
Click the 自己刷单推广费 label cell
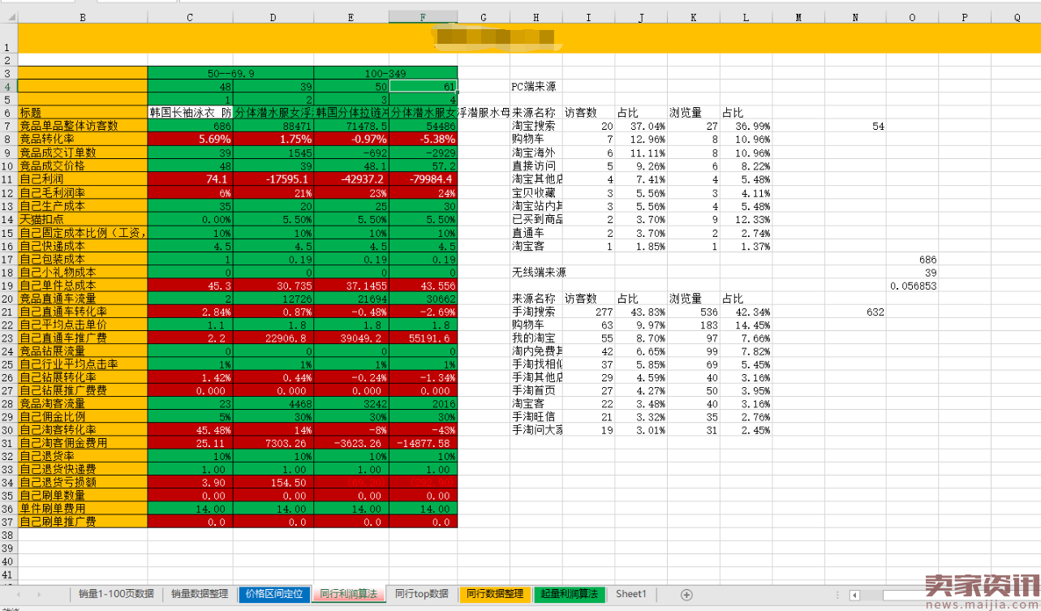point(83,522)
